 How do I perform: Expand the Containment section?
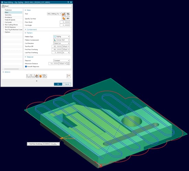31,29
